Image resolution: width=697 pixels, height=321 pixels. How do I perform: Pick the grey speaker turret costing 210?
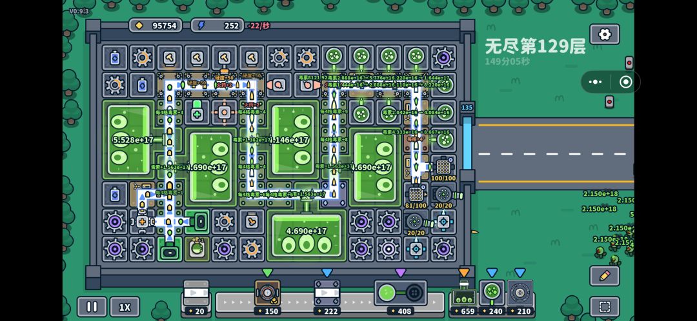[520, 297]
